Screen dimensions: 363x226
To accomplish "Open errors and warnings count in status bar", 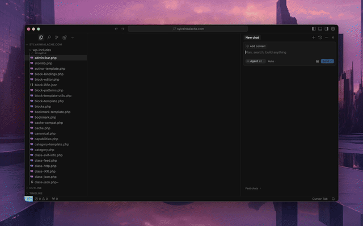I will click(x=41, y=199).
